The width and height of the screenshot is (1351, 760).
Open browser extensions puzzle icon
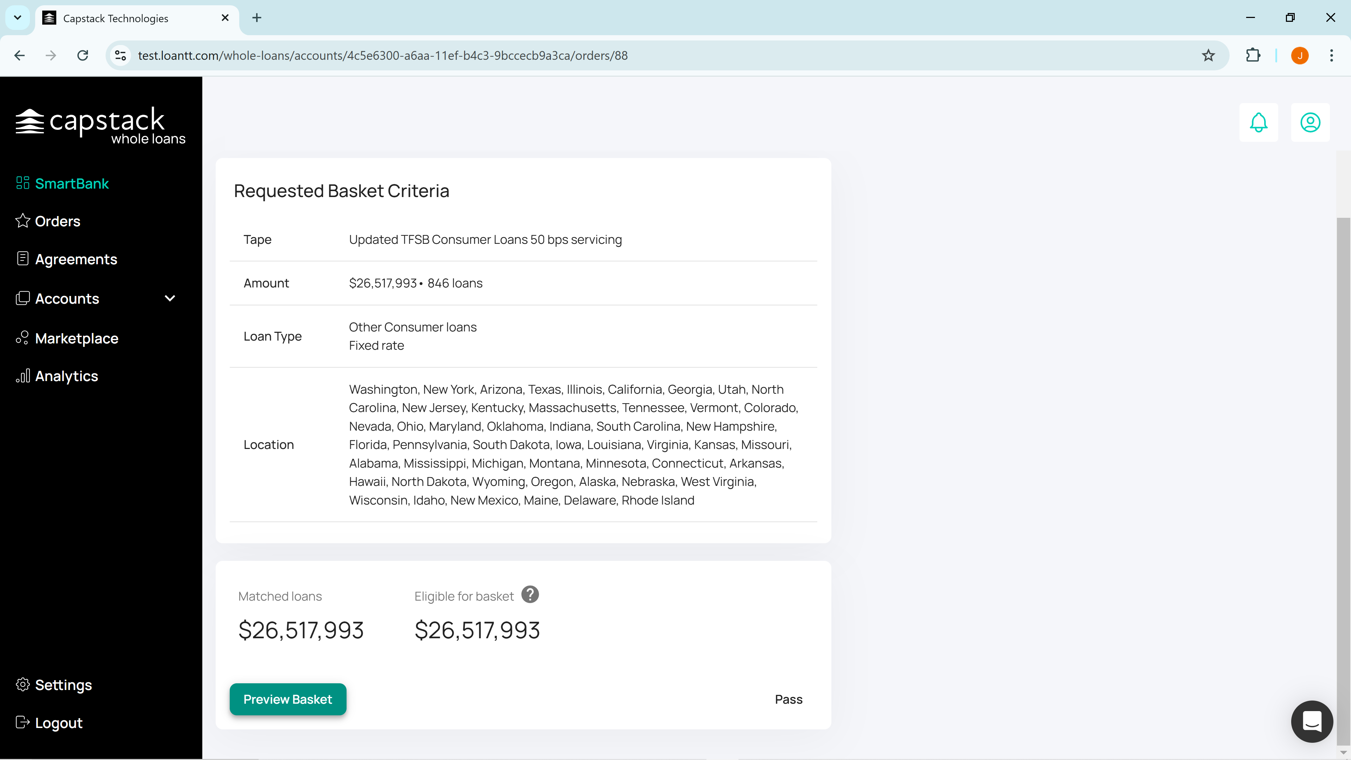click(1253, 56)
